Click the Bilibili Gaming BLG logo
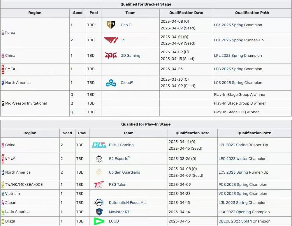 click(99, 145)
